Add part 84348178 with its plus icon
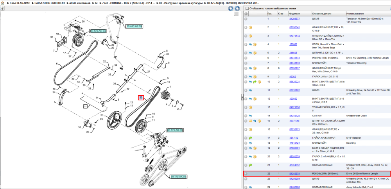The height and width of the screenshot is (189, 391). (x=246, y=63)
